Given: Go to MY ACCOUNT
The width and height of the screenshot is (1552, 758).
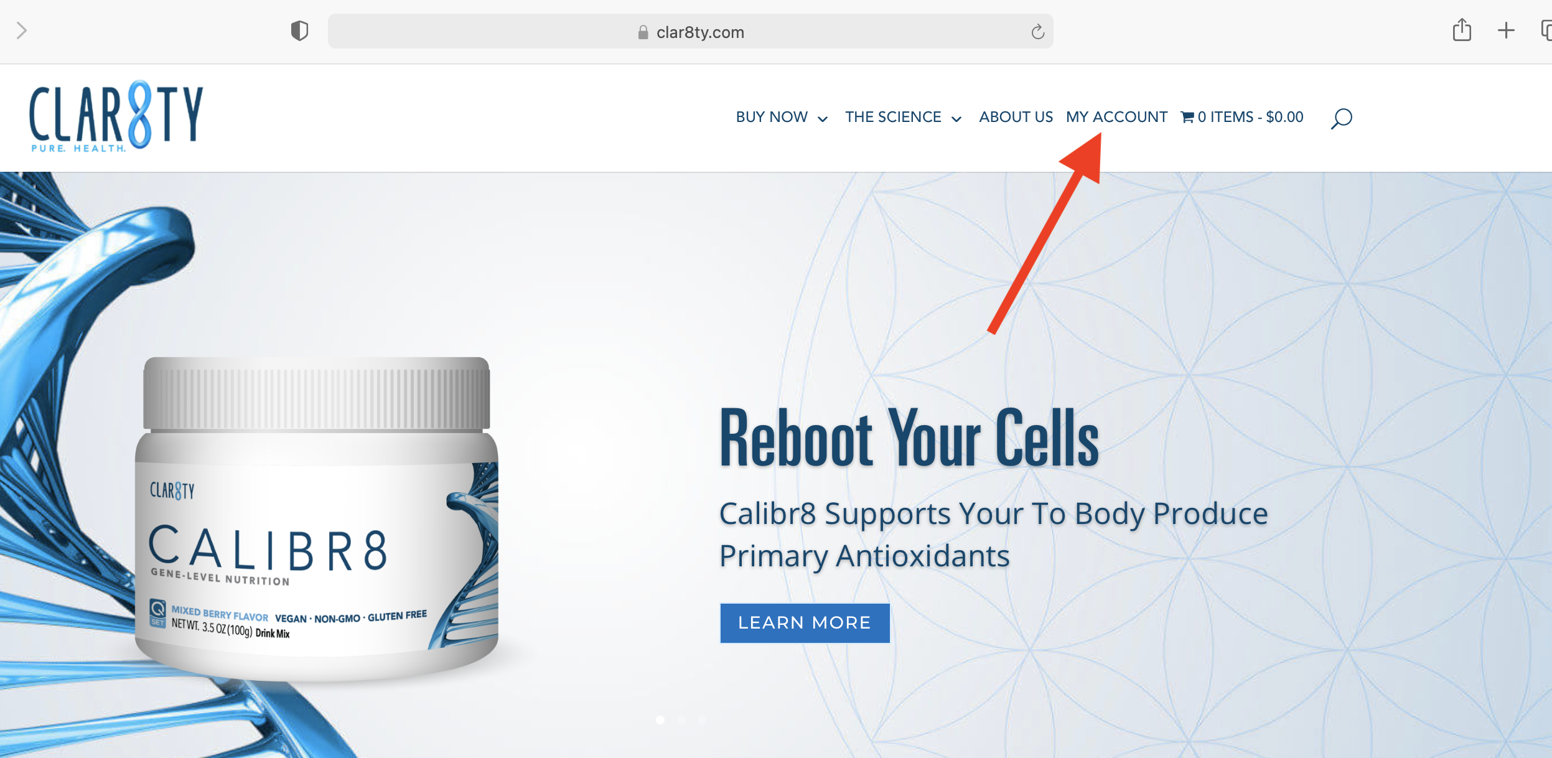Looking at the screenshot, I should pos(1116,117).
